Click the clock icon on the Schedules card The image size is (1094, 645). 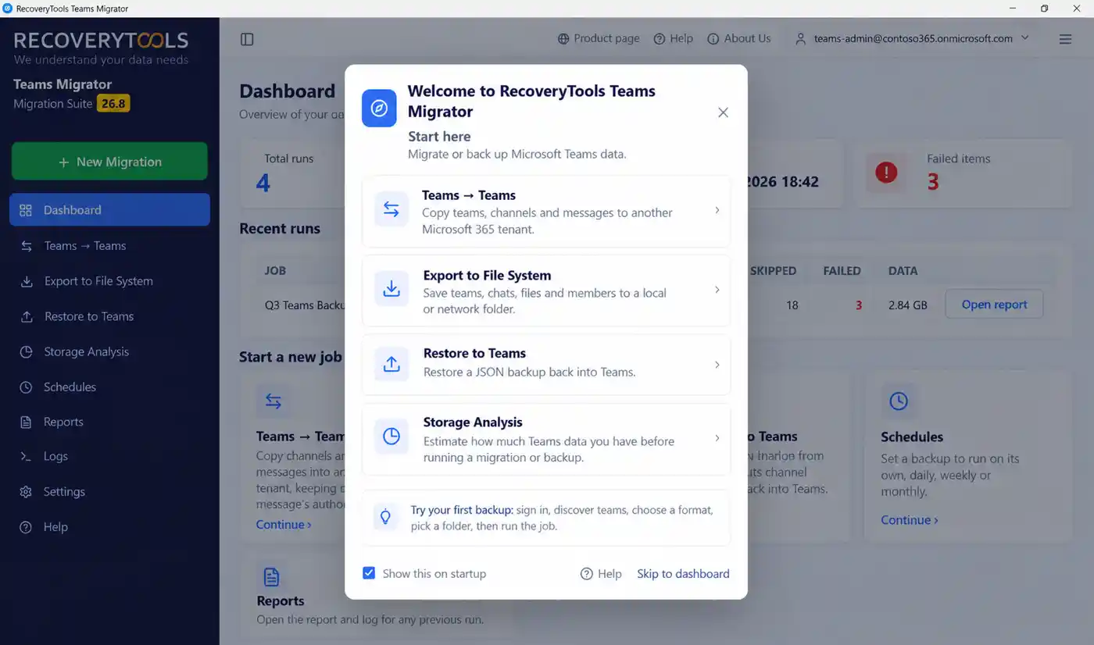(x=898, y=401)
